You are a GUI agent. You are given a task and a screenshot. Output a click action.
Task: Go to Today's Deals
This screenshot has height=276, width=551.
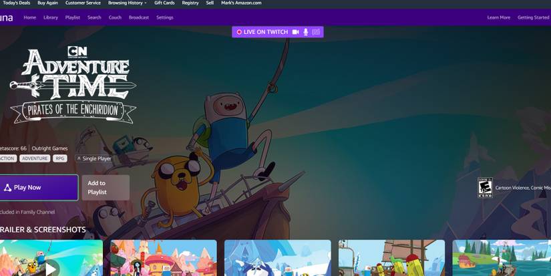tap(16, 3)
